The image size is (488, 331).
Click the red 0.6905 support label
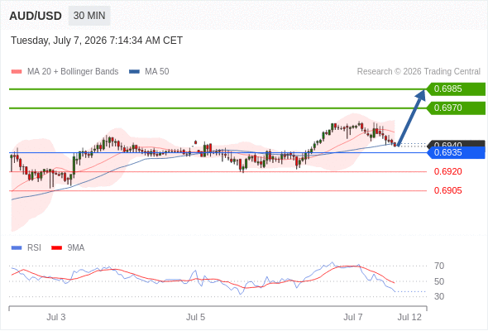(x=447, y=190)
